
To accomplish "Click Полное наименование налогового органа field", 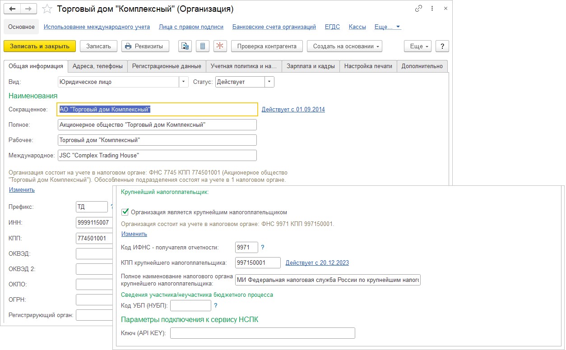I will (x=328, y=280).
